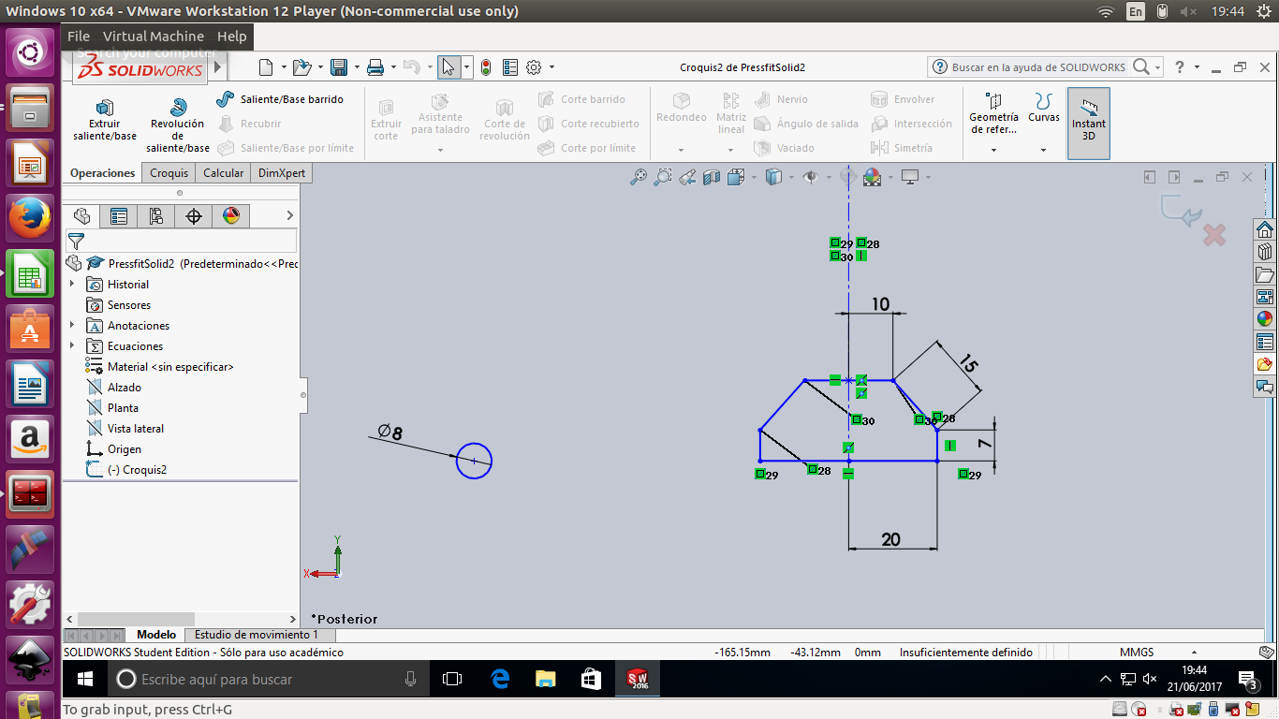
Task: Expand the Historial tree node
Action: pos(72,284)
